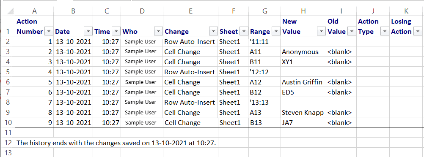Click Row Auto-Insert in action 4 row
Image resolution: width=424 pixels, height=157 pixels.
tap(191, 72)
